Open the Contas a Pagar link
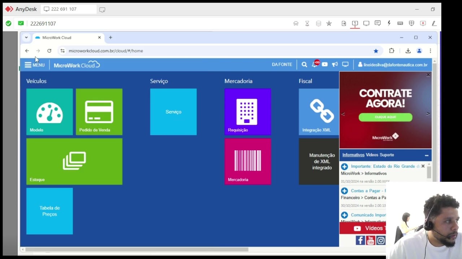The width and height of the screenshot is (462, 259). point(368,191)
